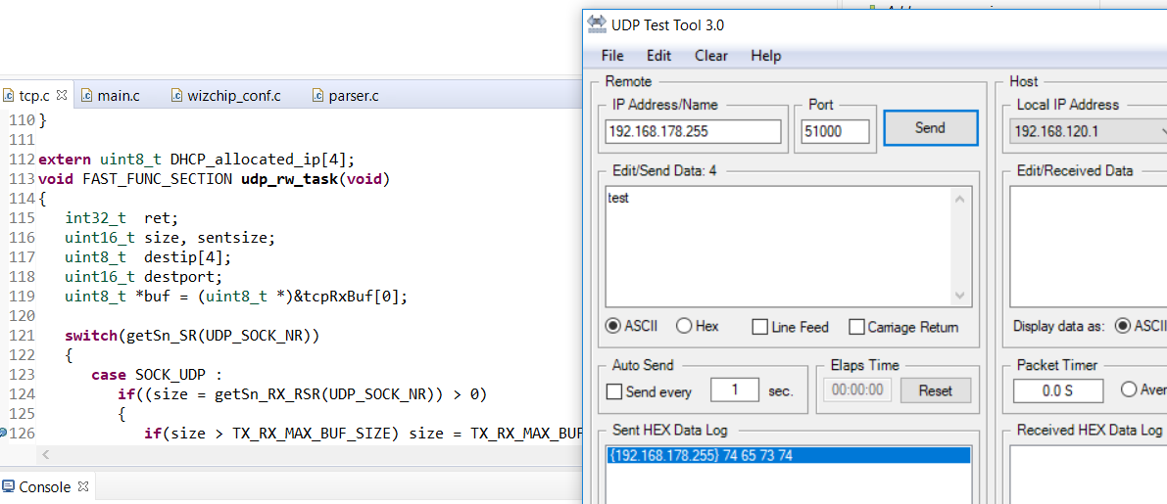
Task: Select ASCII for Display data as
Action: point(1141,326)
